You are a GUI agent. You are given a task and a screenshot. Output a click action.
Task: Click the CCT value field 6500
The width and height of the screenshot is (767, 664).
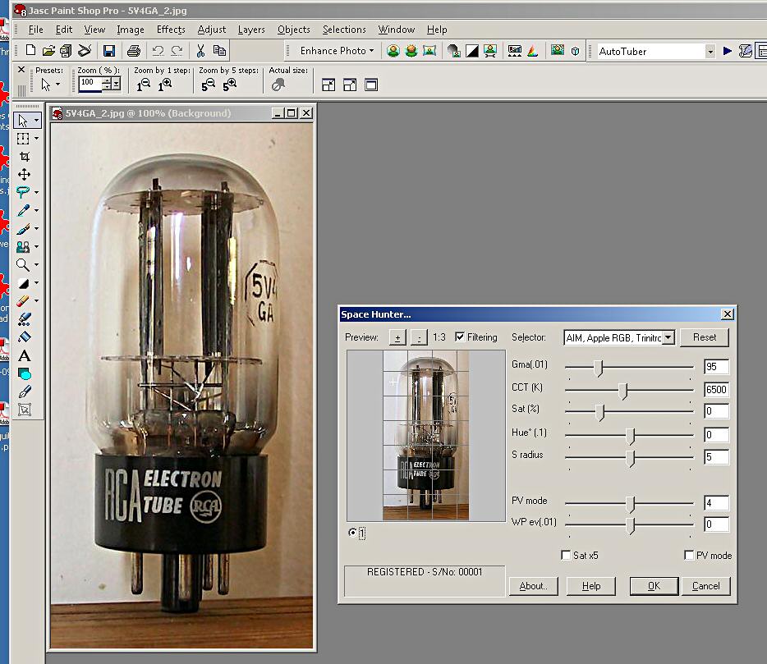pyautogui.click(x=717, y=389)
